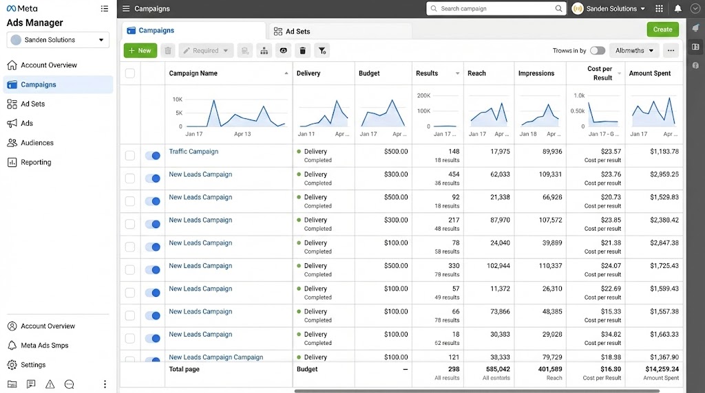Click the hierarchy chart toolbar icon
Screen dimensions: 705x393
tap(264, 51)
